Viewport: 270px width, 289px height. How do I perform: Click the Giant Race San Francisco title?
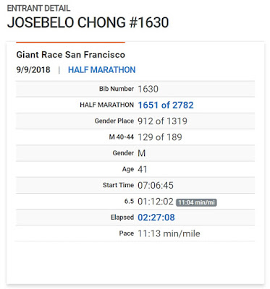tap(71, 55)
